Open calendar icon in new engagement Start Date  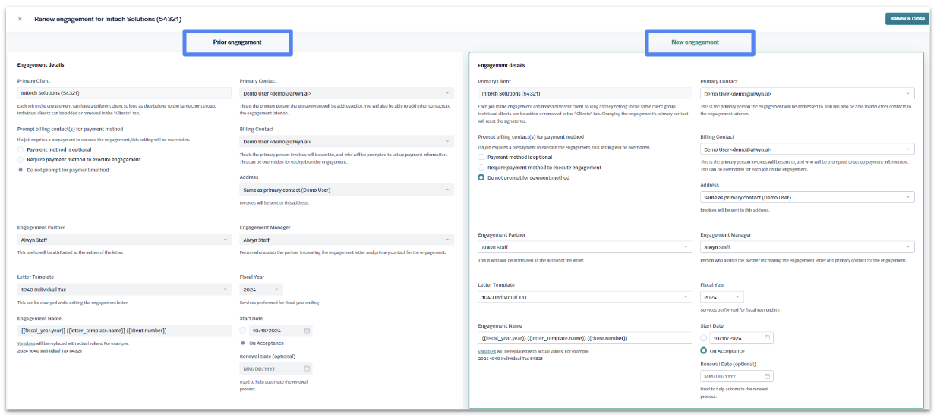tap(767, 338)
